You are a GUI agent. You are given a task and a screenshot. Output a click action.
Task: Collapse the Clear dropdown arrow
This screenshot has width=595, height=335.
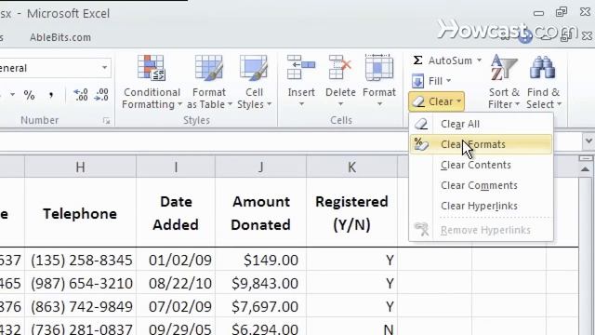coord(458,101)
